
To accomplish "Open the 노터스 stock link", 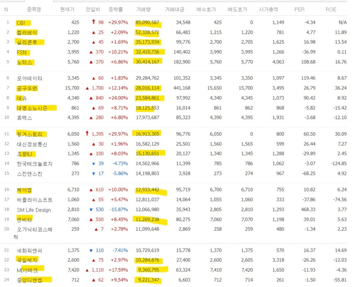I will pos(25,62).
